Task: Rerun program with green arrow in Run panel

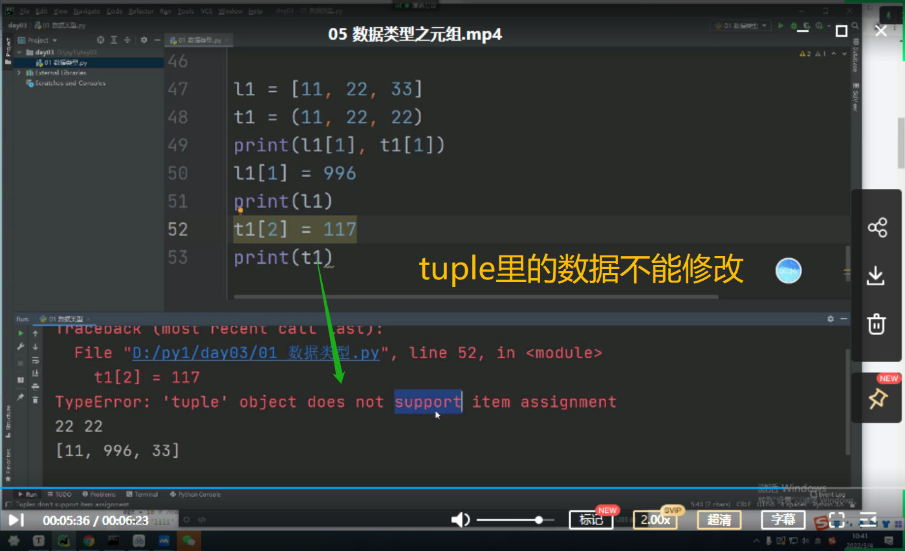Action: pyautogui.click(x=21, y=334)
